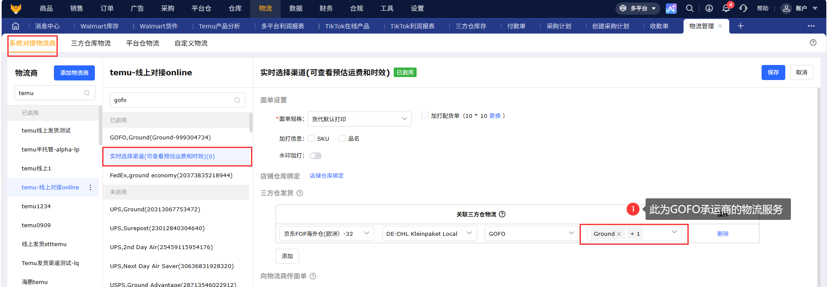Open 店铺仓库绑定 link
The image size is (828, 287).
click(326, 176)
